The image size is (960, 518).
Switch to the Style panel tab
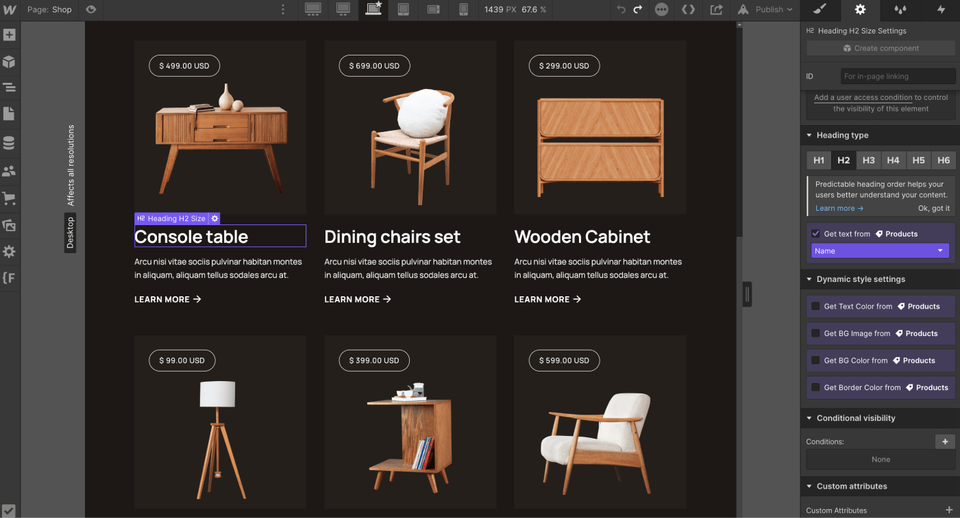coord(820,10)
